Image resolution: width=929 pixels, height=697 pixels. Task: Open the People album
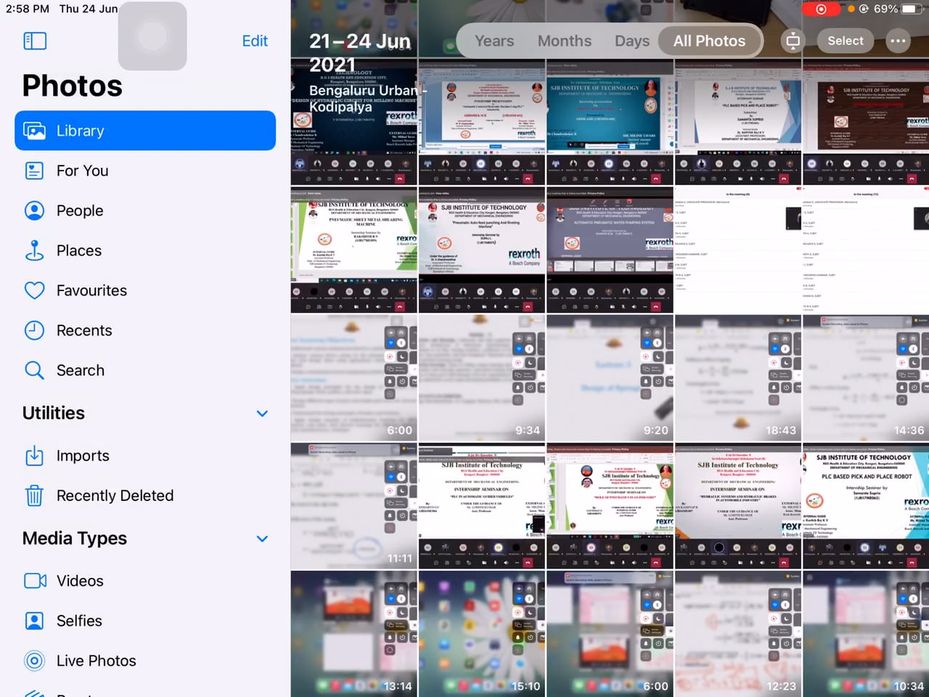145,211
